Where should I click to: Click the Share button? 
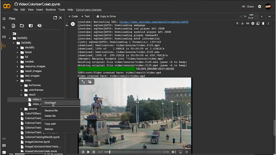(x=248, y=7)
